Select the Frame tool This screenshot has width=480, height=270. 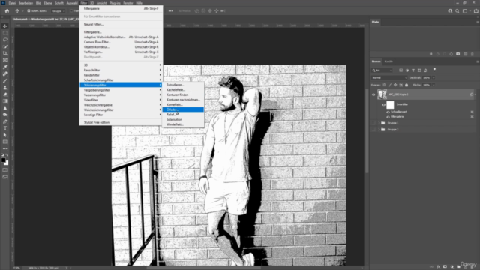tap(5, 60)
